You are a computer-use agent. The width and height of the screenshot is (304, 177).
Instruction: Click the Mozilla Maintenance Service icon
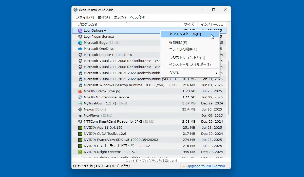pos(80,97)
